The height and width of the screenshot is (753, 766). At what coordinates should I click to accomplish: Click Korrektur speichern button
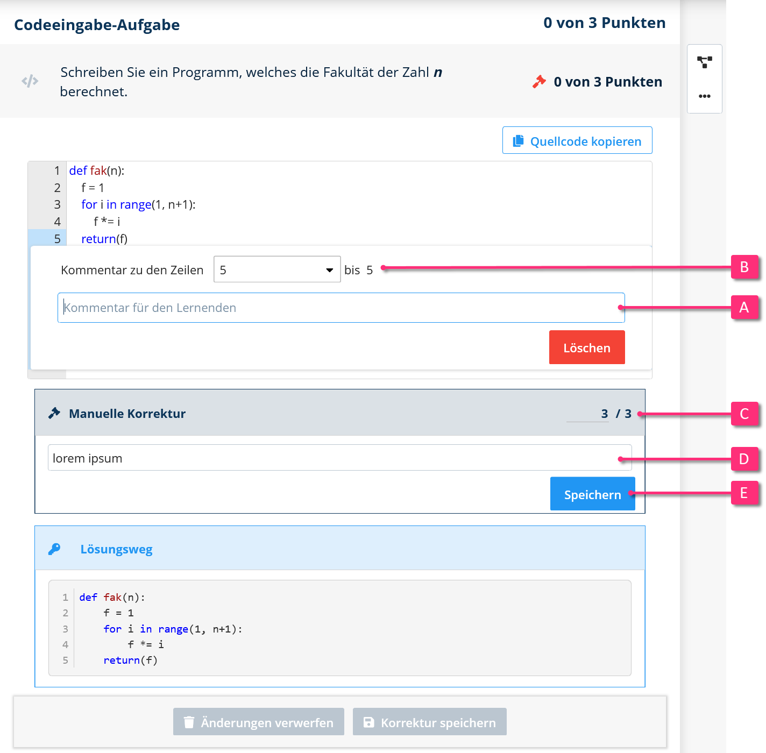[x=429, y=722]
